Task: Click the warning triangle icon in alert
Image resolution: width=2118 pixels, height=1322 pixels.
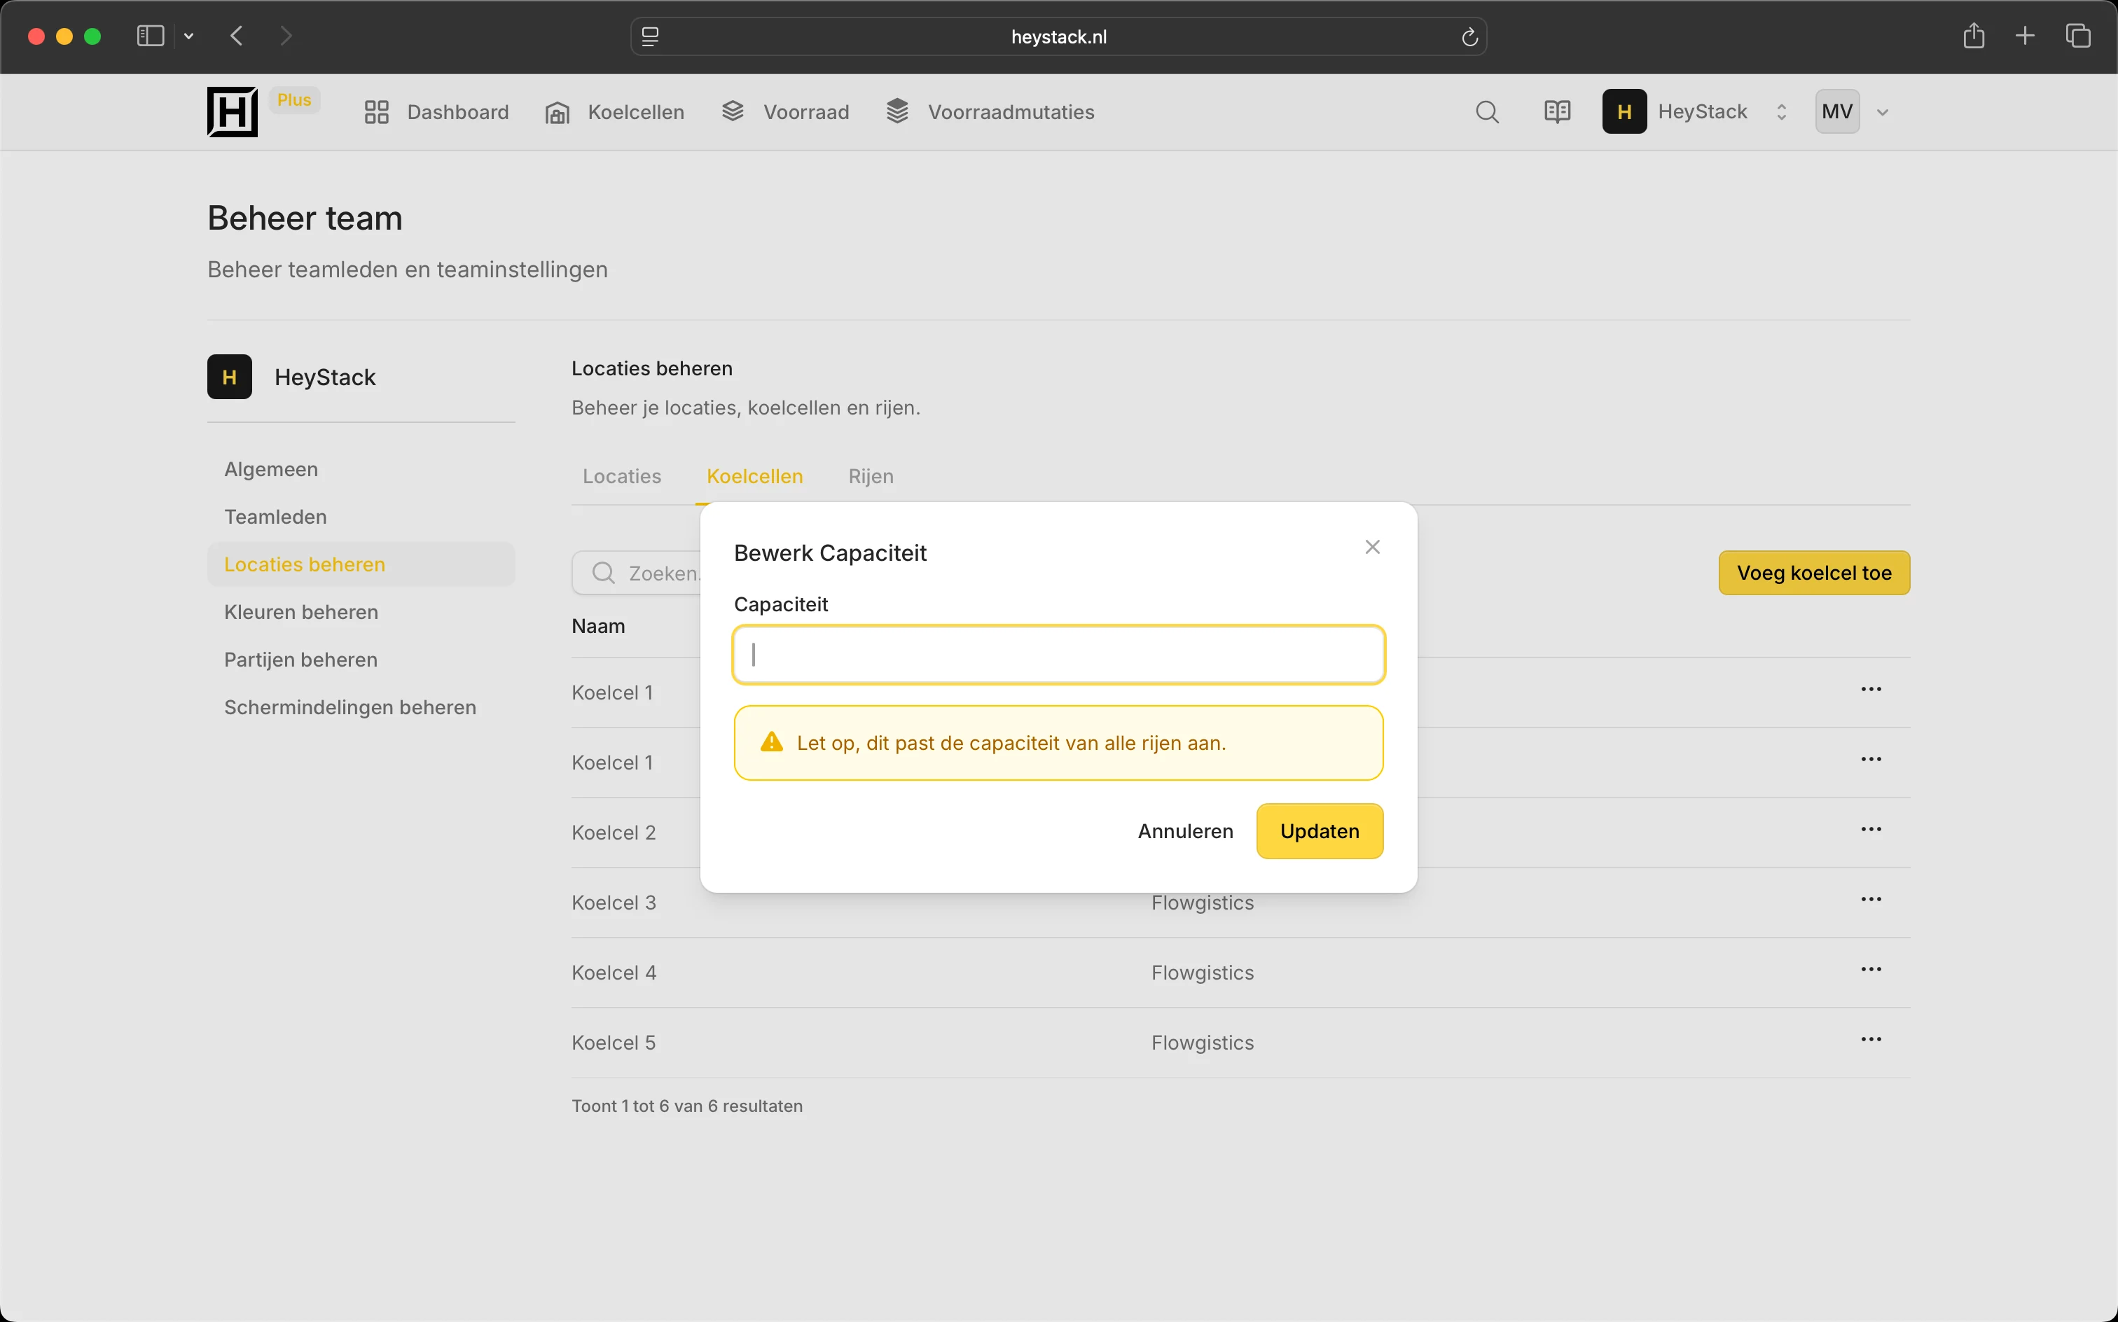Action: 771,742
